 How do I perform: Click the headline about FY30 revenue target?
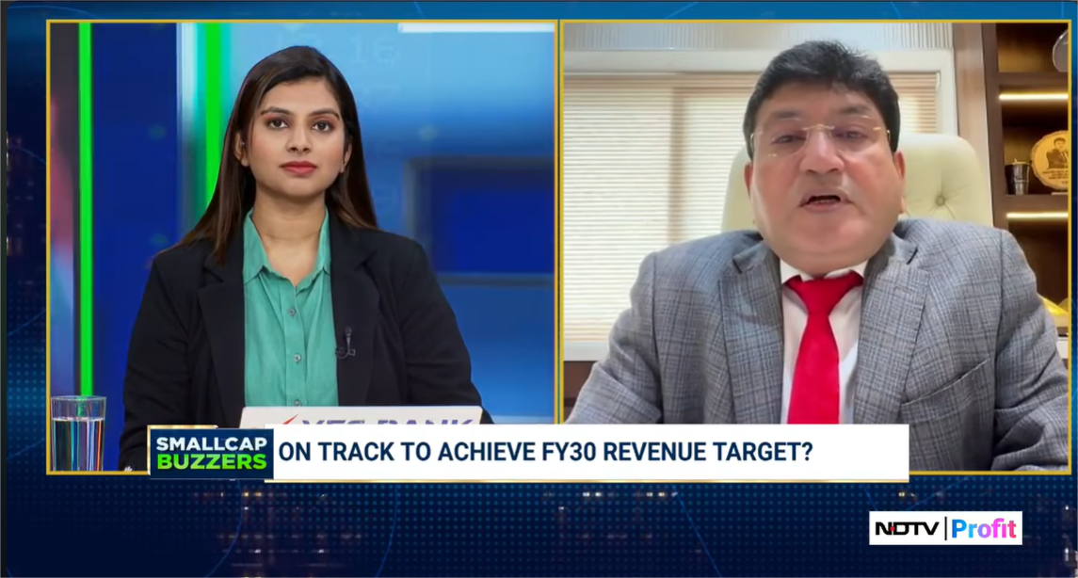point(546,453)
